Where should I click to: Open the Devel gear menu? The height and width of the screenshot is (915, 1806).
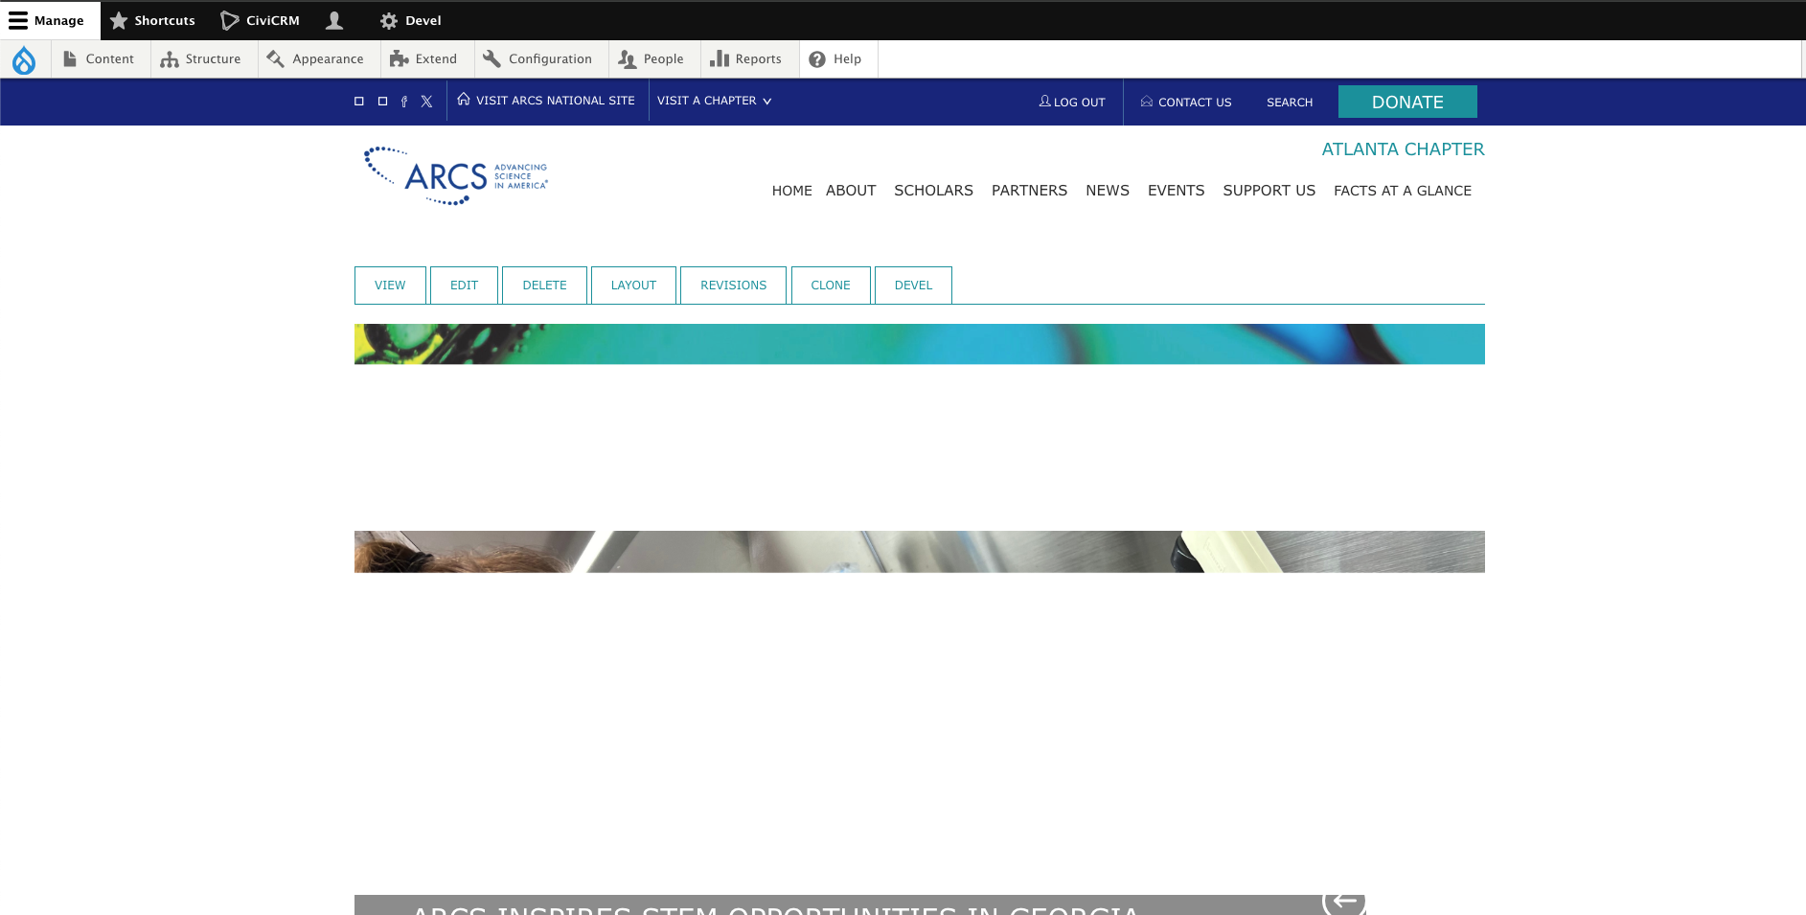coord(410,20)
